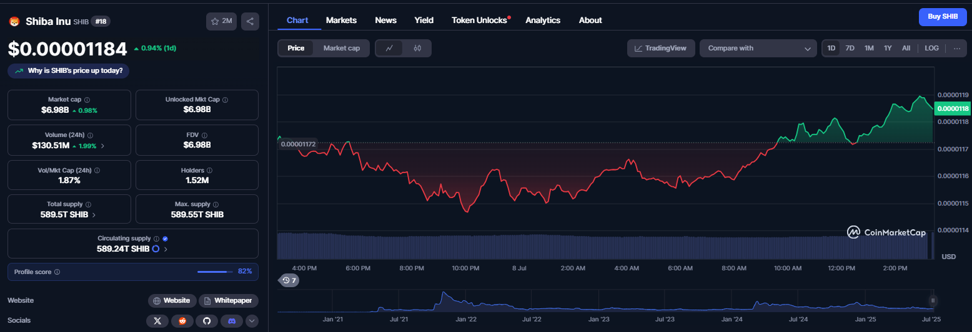Click the Market cap info icon
972x332 pixels.
(87, 100)
